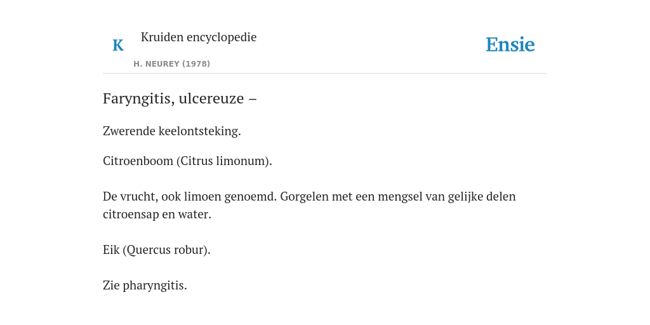Click the words De vrucht

[x=129, y=197]
